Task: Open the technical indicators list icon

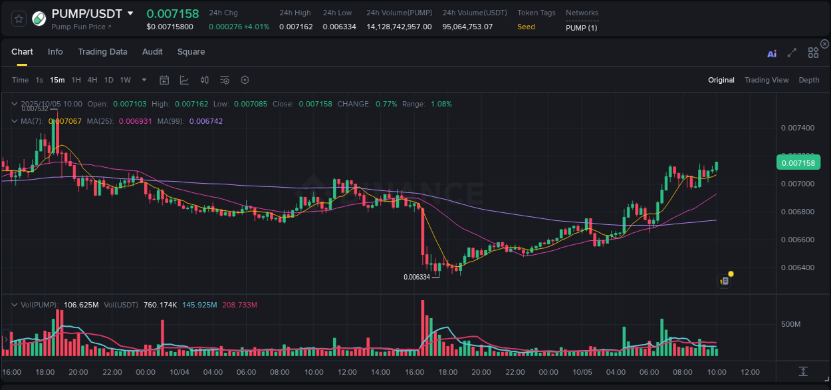Action: (224, 80)
